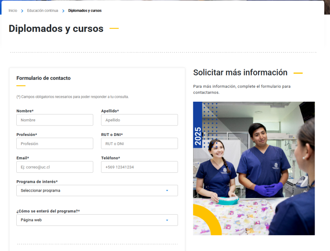Image resolution: width=330 pixels, height=251 pixels.
Task: Click into the RUT o DNI field
Action: pos(139,143)
